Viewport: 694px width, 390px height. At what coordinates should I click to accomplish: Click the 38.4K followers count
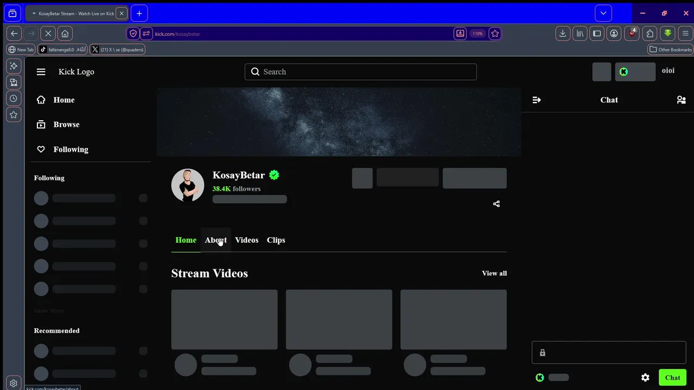coord(236,188)
